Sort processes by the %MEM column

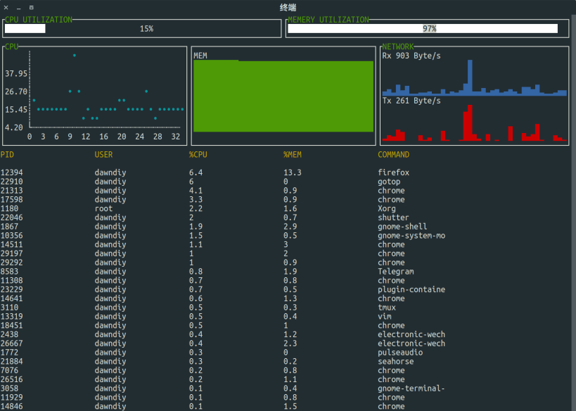tap(287, 154)
